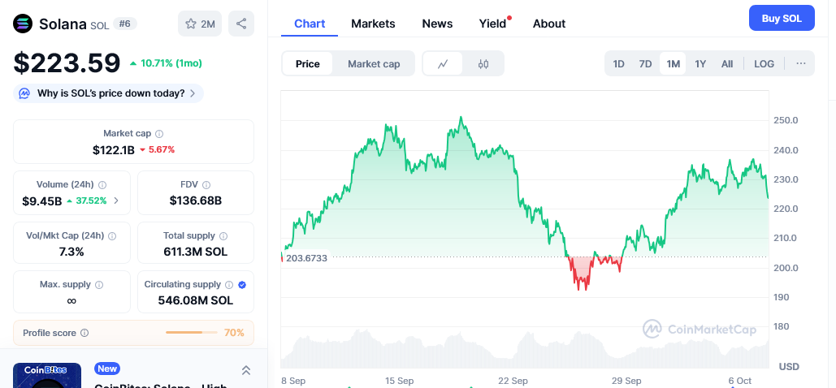
Task: Collapse the CoinBites card chevron
Action: pyautogui.click(x=245, y=370)
